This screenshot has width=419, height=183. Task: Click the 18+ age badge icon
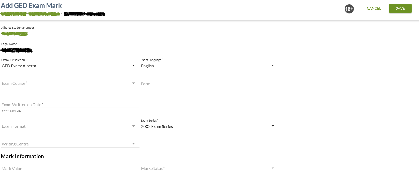point(349,9)
